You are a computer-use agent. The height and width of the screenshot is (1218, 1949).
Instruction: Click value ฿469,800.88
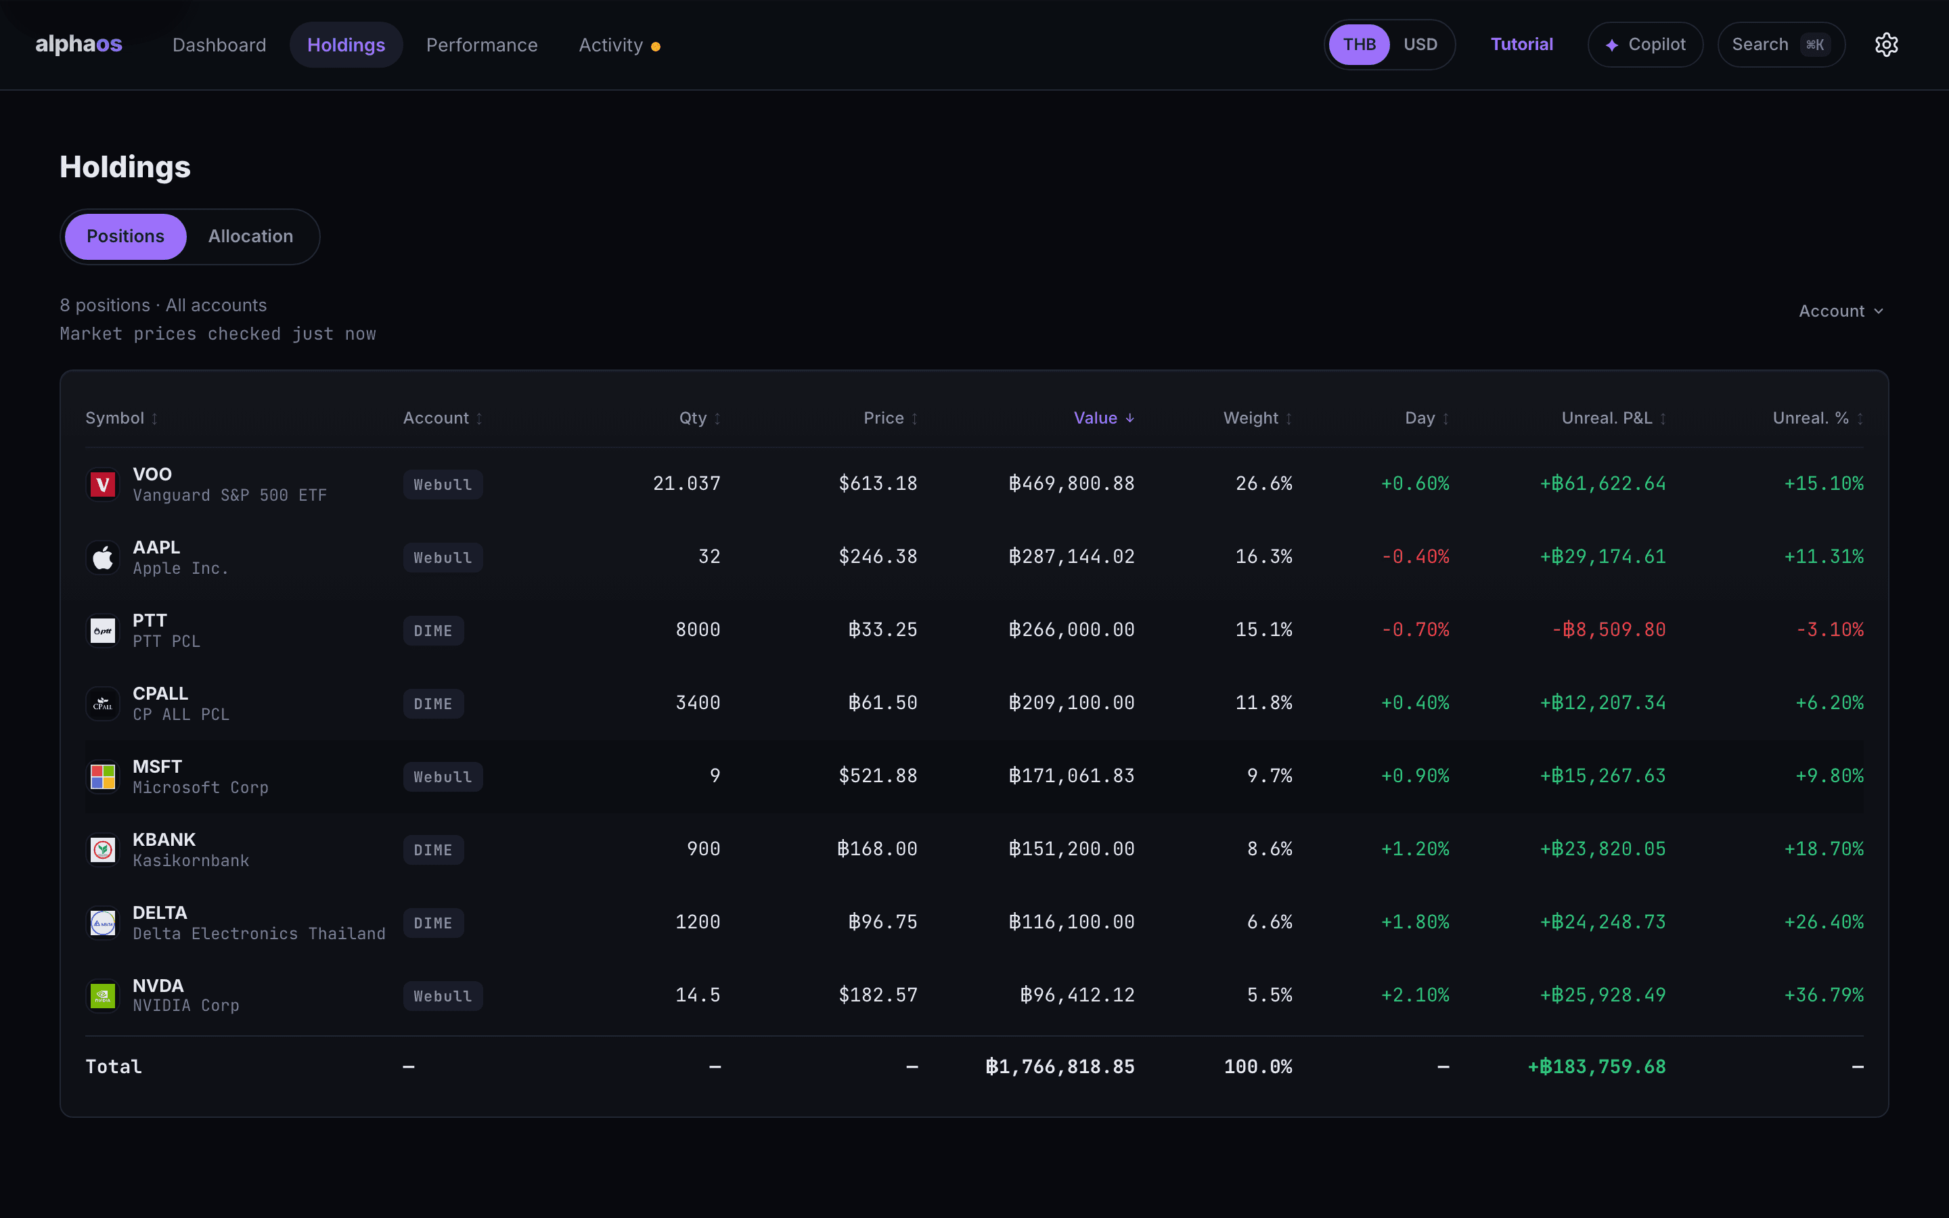tap(1071, 483)
